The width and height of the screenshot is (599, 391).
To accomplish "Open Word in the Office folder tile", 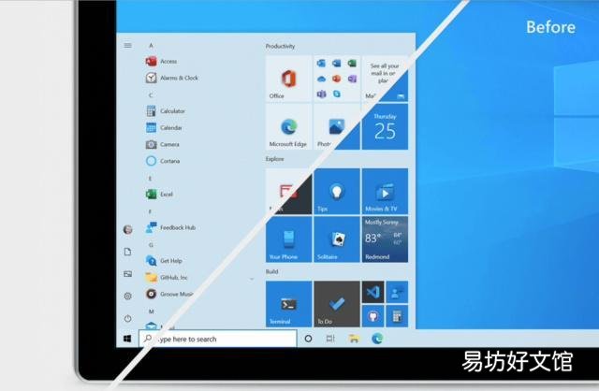I will click(337, 63).
